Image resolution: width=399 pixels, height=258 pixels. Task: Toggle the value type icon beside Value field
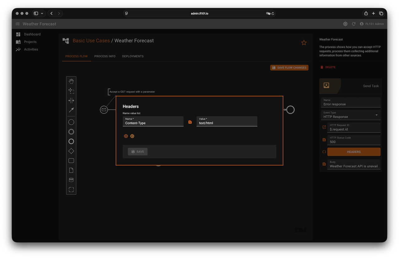tap(190, 122)
